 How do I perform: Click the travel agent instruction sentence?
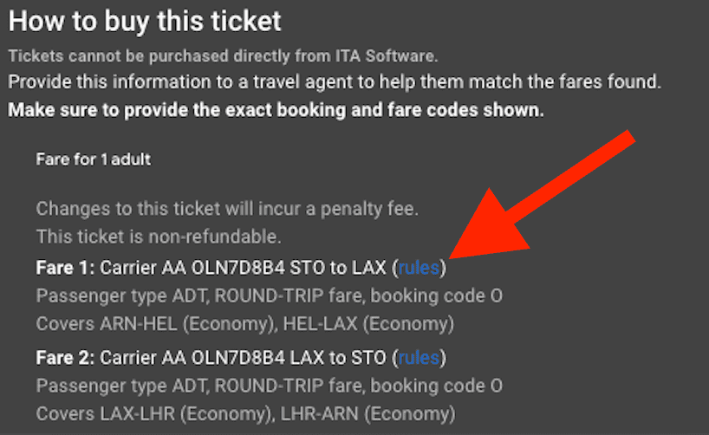tap(335, 83)
